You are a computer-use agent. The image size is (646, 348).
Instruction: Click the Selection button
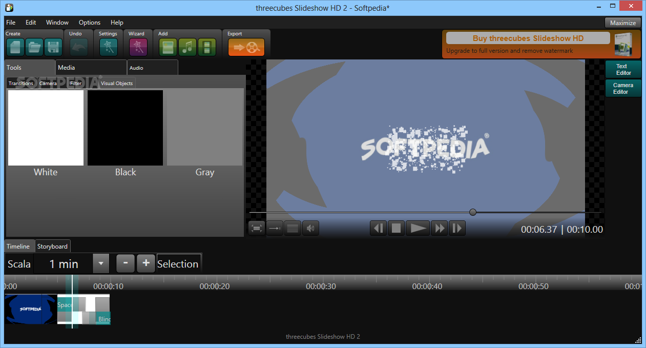coord(178,264)
